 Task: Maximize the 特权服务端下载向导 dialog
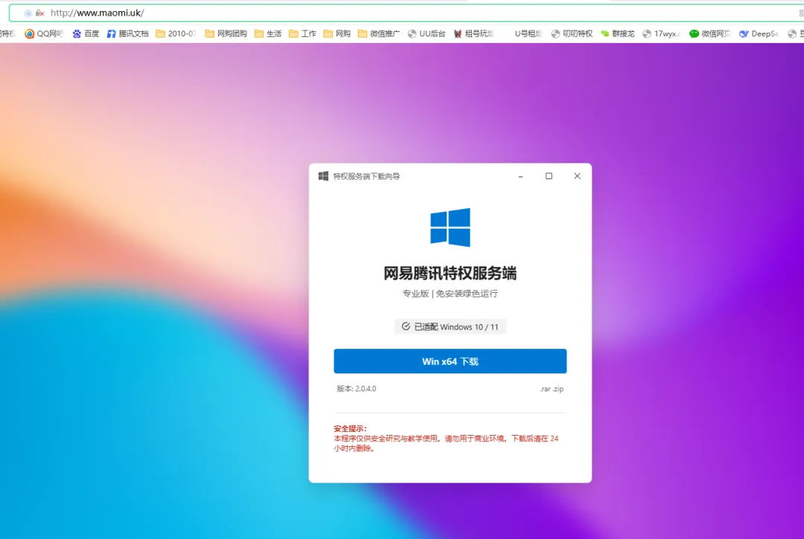[x=549, y=176]
